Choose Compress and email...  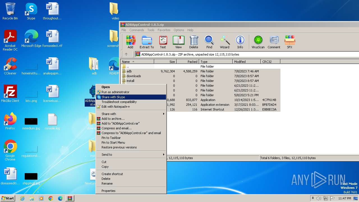tap(131, 128)
